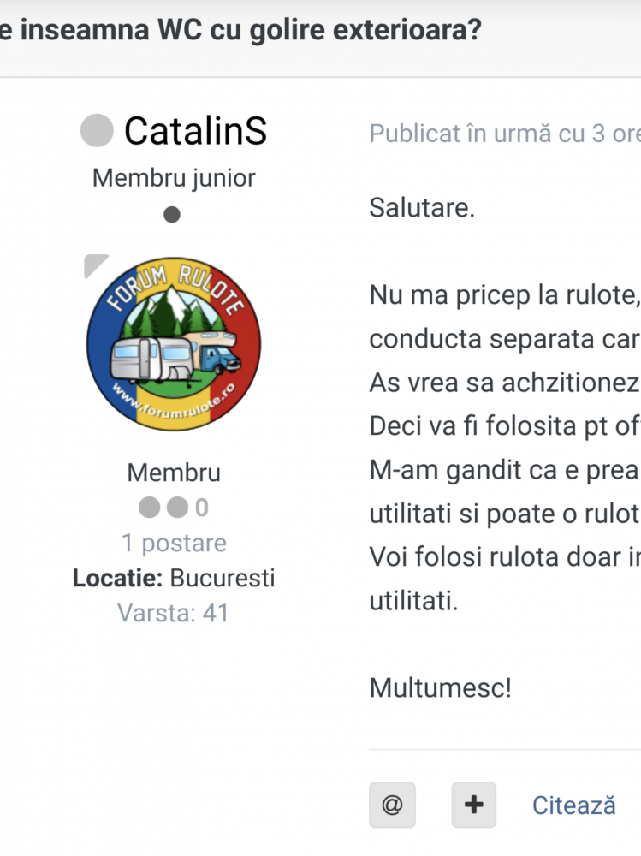Viewport: 641px width, 856px height.
Task: Click the grey offline status dot beside CatalinS
Action: click(x=97, y=131)
